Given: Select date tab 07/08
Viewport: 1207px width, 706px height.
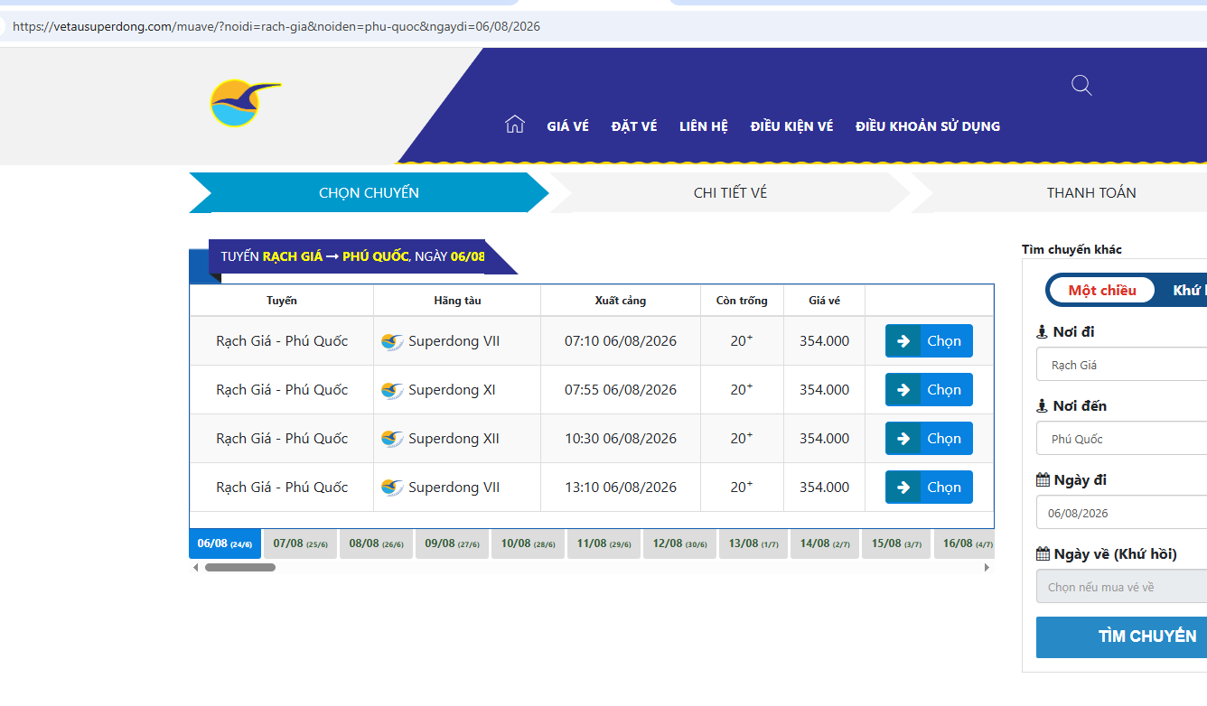Looking at the screenshot, I should tap(301, 543).
